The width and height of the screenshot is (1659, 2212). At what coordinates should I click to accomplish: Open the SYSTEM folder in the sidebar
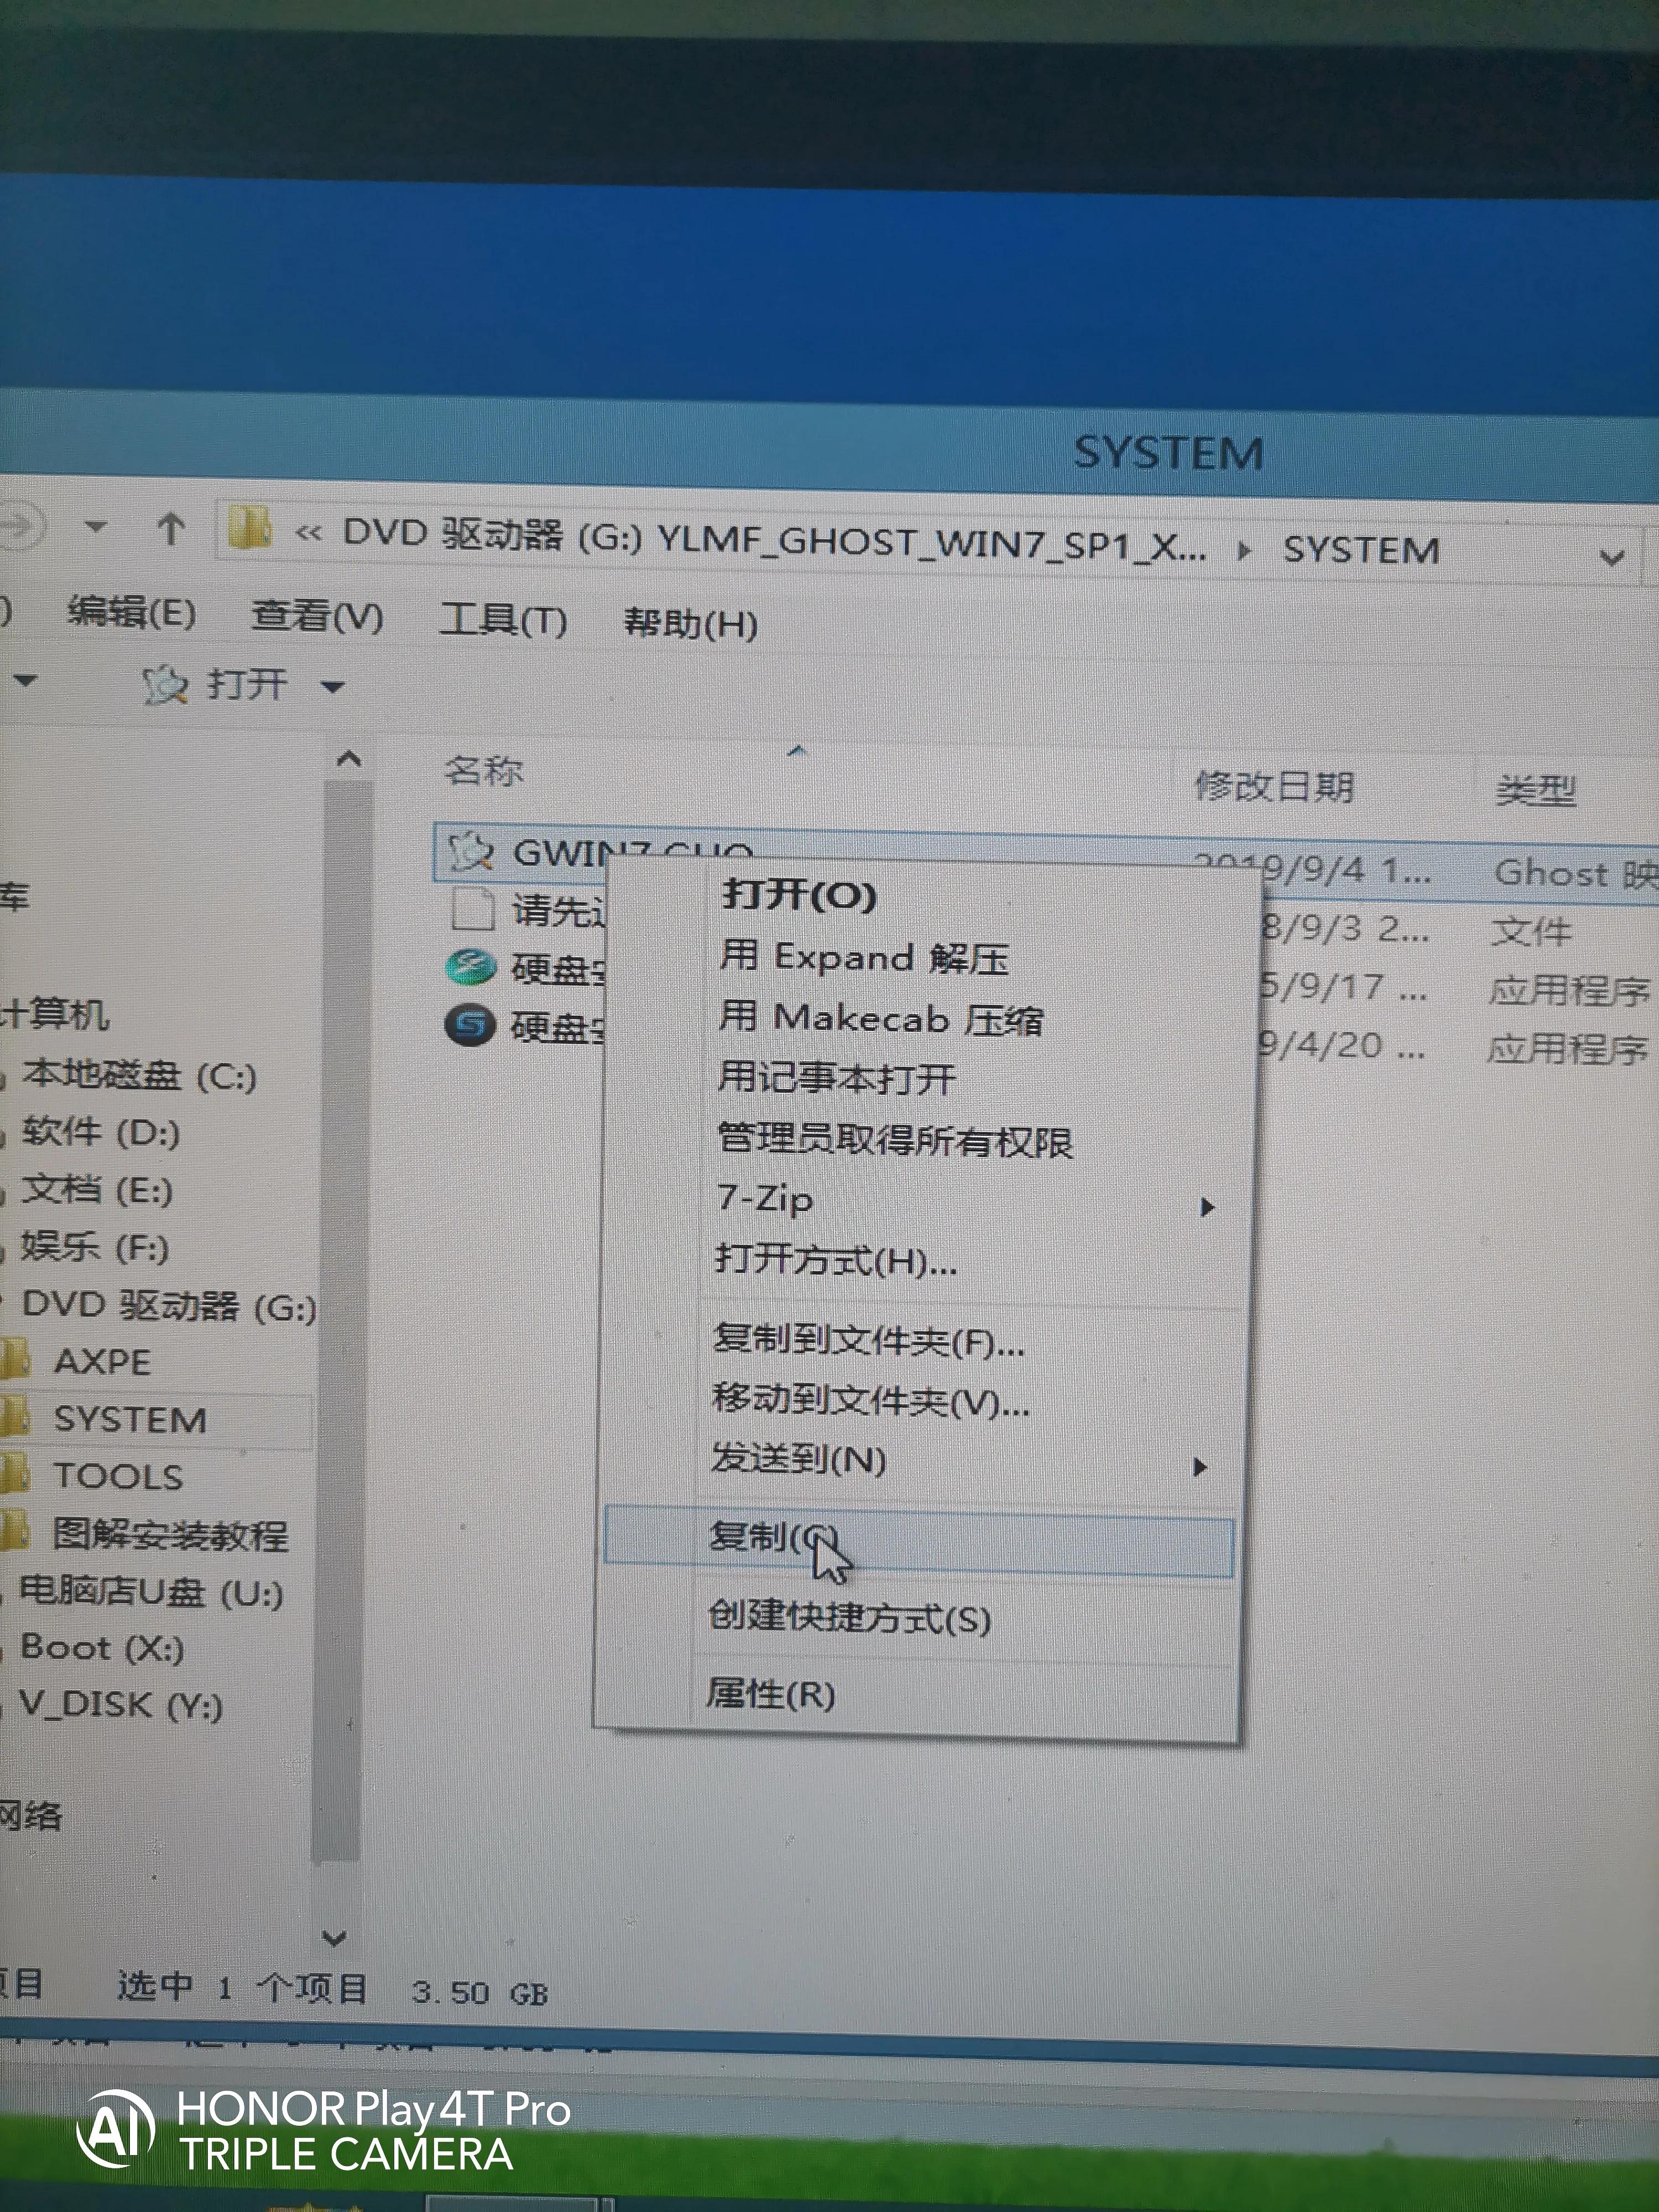coord(130,1419)
